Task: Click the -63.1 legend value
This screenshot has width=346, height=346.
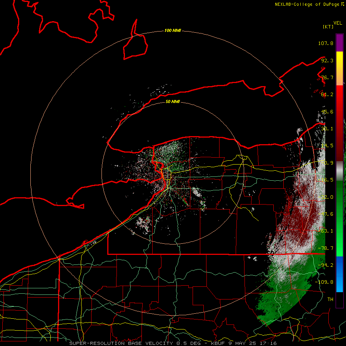Action: (326, 231)
